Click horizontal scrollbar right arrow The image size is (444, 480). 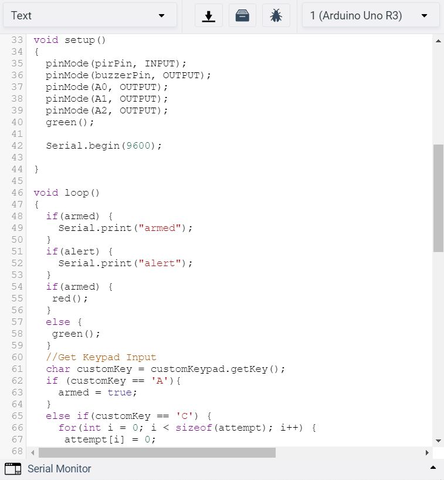click(x=427, y=452)
